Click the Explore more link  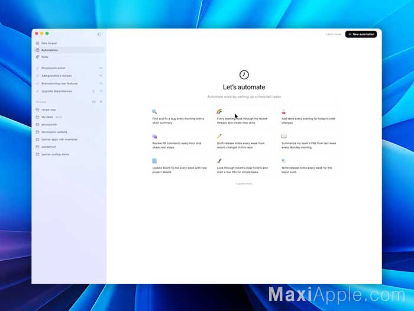click(244, 183)
